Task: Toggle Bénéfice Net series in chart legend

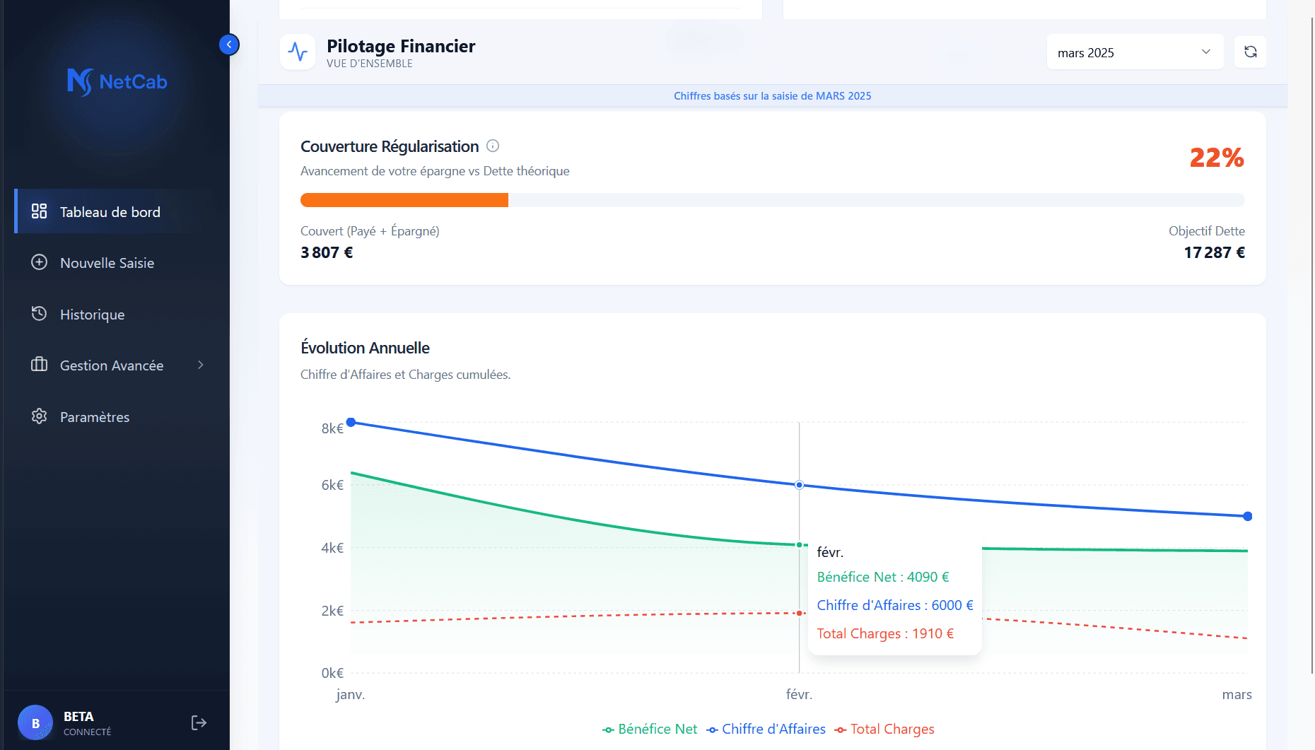Action: (650, 730)
